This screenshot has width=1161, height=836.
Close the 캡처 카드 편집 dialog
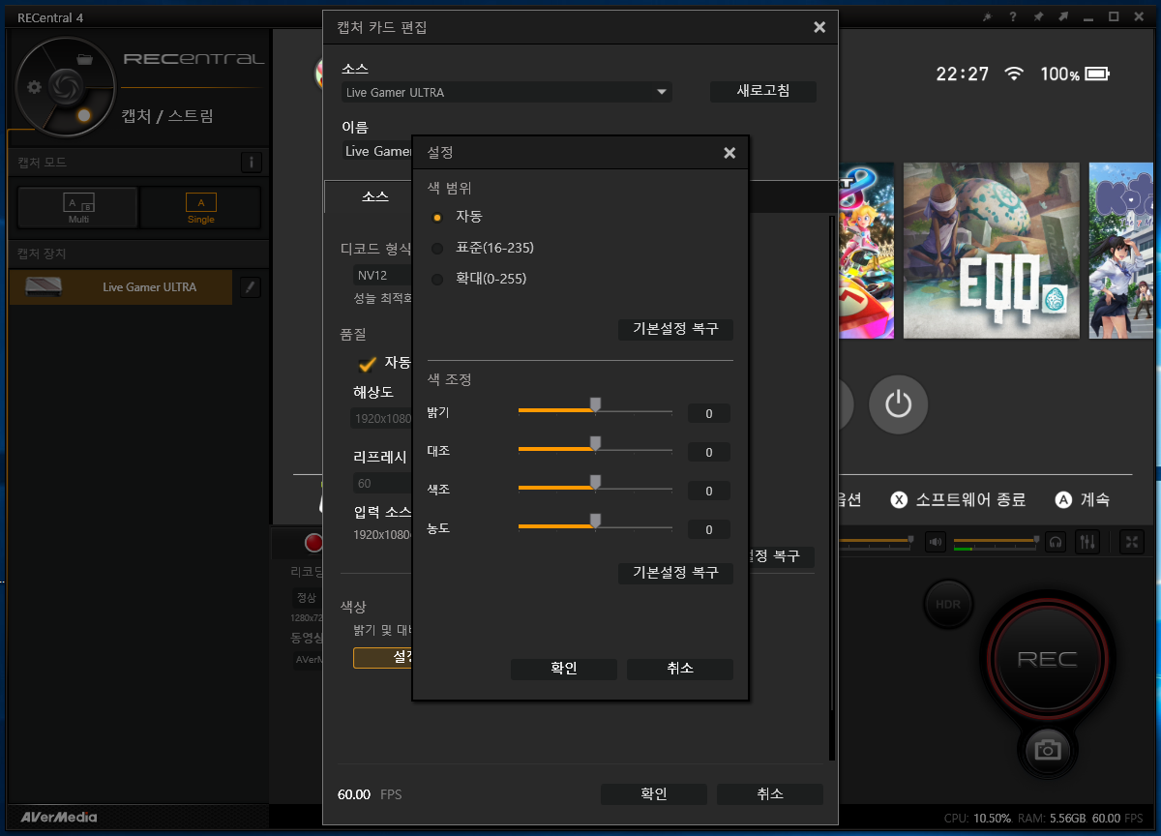point(819,27)
